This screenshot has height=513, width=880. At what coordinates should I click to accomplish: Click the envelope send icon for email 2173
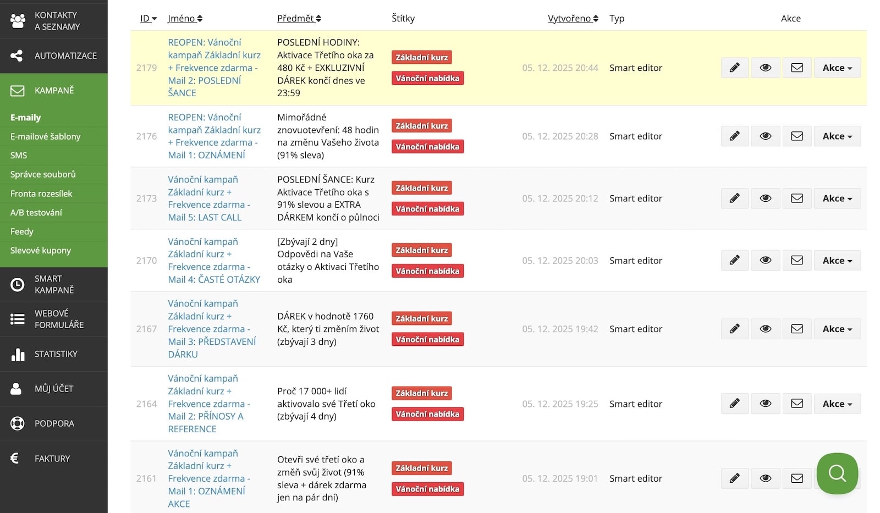pyautogui.click(x=796, y=198)
